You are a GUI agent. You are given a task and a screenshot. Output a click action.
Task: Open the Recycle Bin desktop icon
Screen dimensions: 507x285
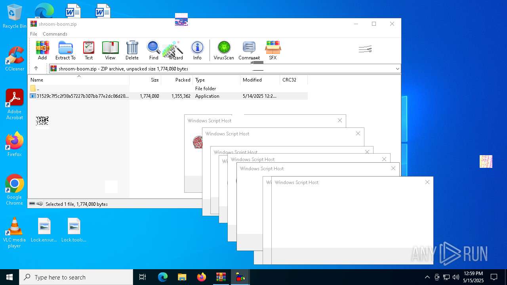(14, 17)
